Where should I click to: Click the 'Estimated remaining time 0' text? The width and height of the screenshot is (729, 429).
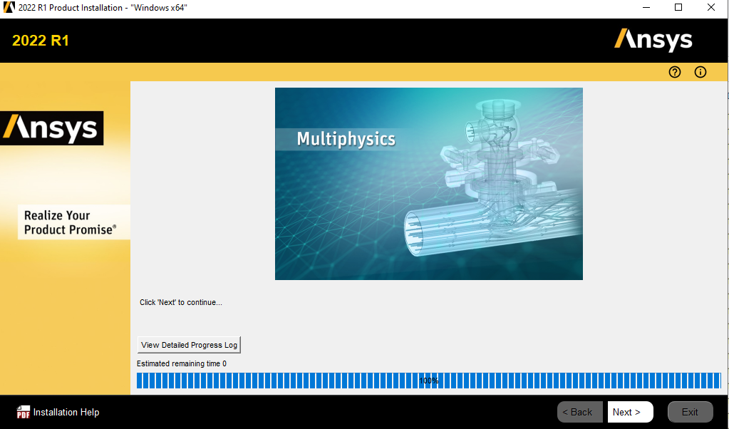pos(181,363)
